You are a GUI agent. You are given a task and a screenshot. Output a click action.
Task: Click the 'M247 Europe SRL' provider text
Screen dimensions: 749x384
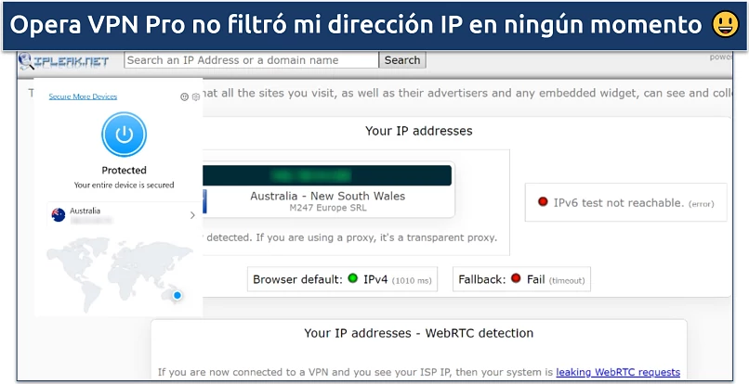coord(328,208)
